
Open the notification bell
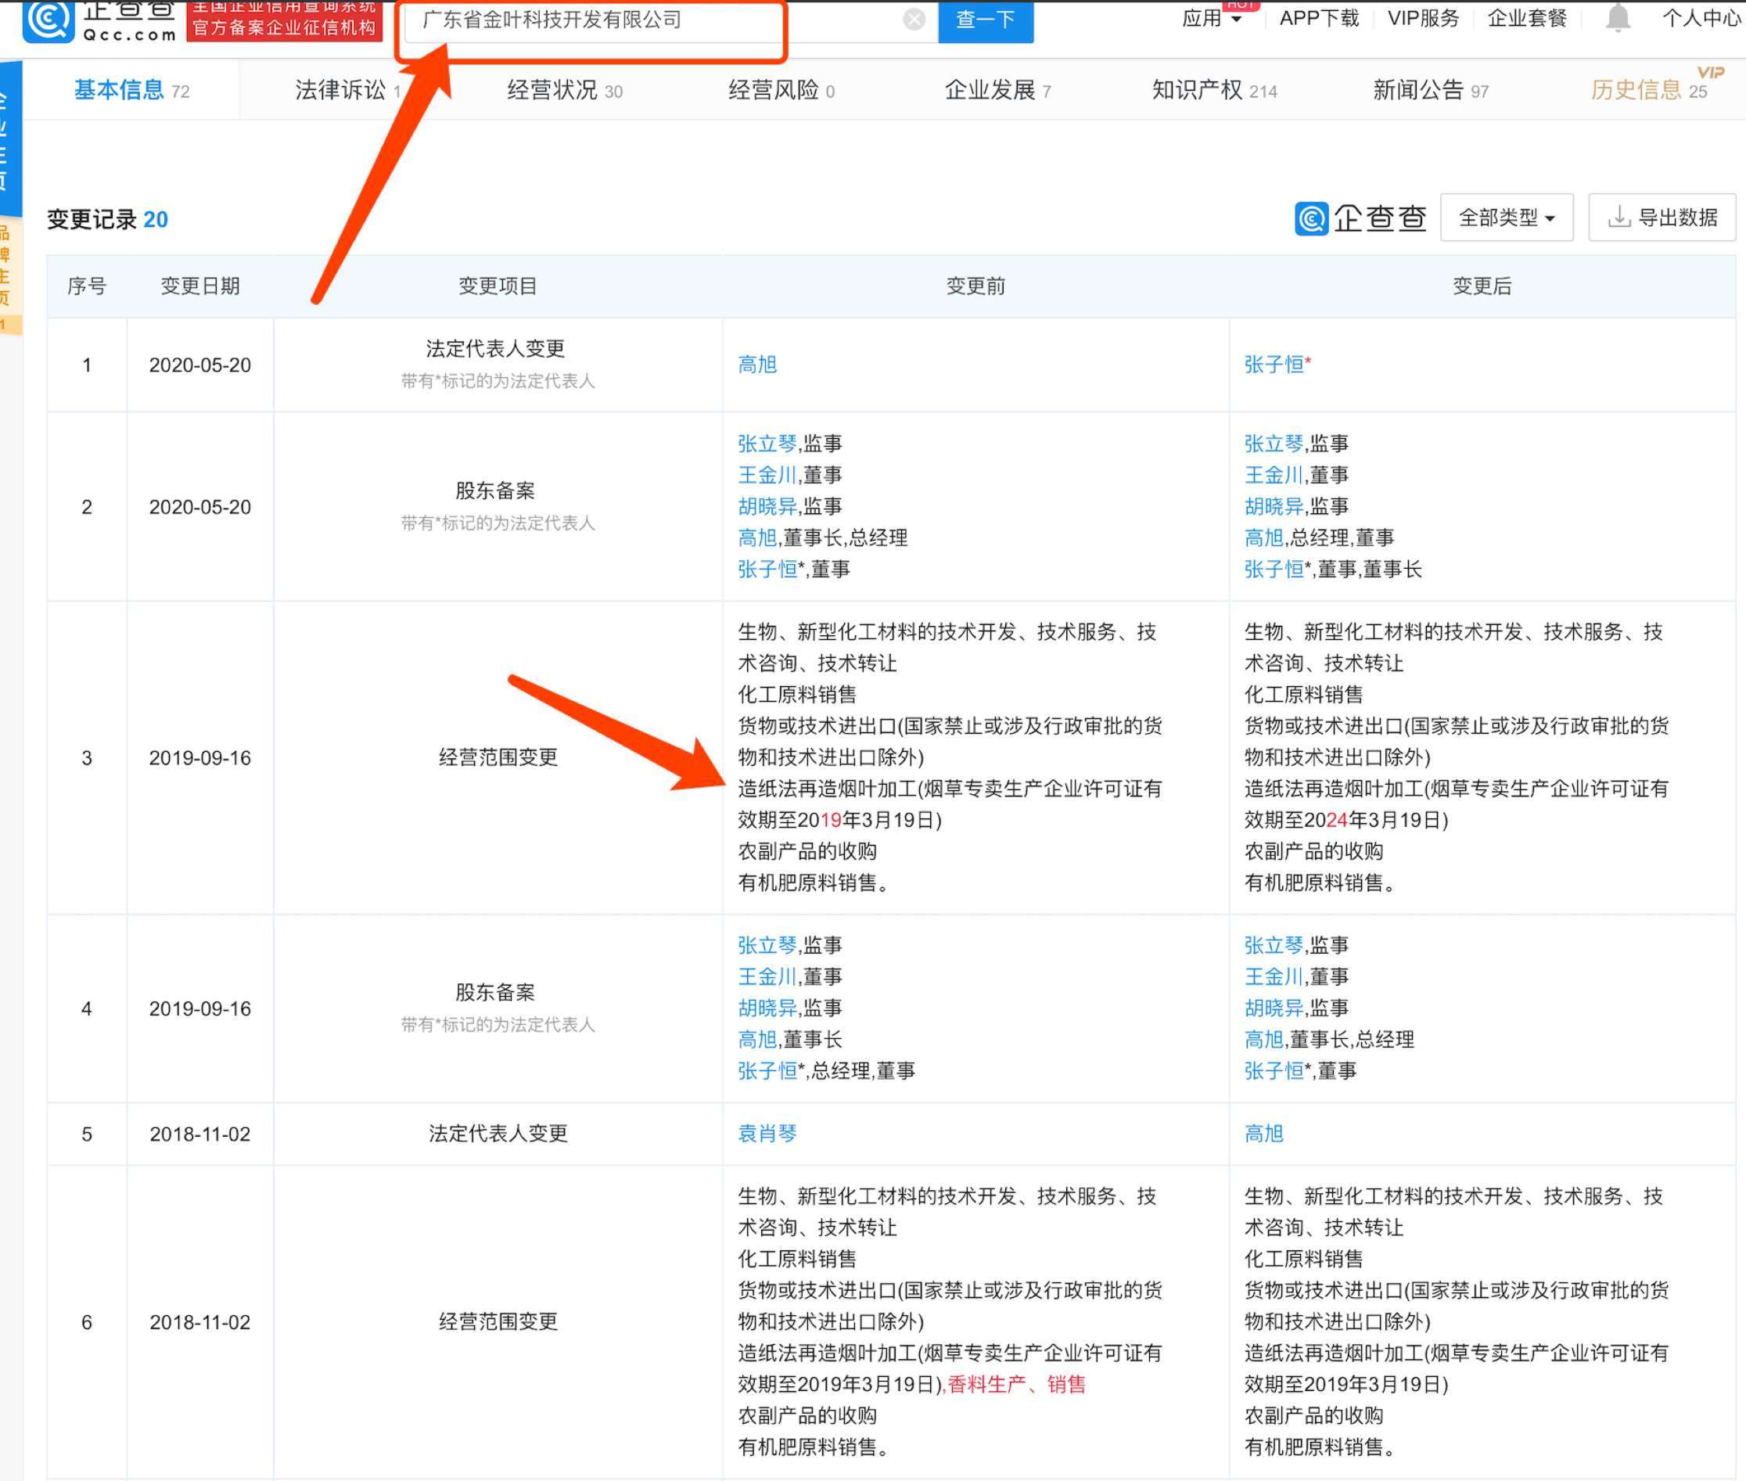coord(1618,18)
